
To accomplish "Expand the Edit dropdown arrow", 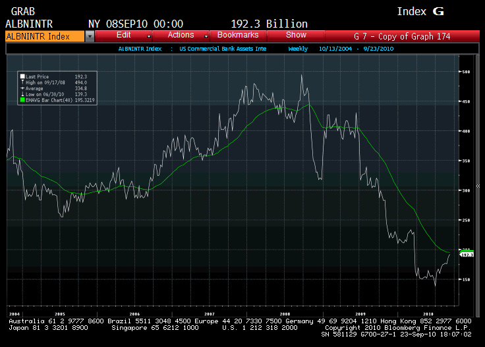I will (149, 36).
